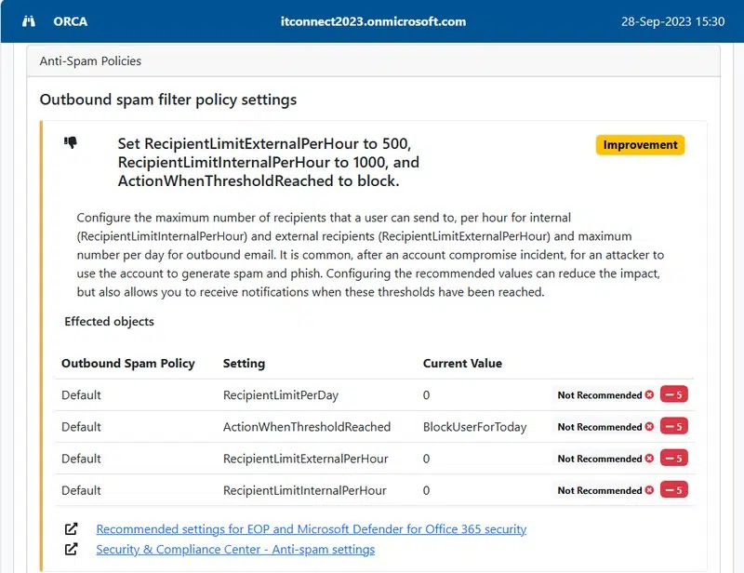Click the ORCA title in the header
This screenshot has width=744, height=573.
[71, 21]
